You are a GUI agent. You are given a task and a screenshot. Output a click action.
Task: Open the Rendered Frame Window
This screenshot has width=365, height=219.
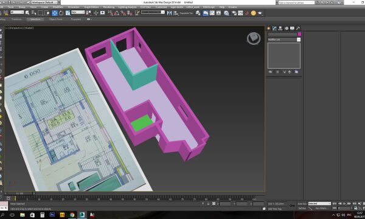(x=240, y=13)
